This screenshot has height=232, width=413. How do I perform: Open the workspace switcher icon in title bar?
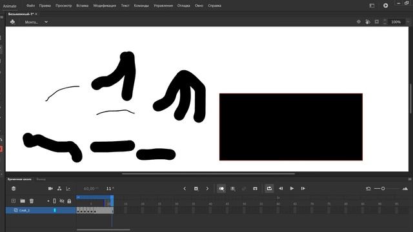pos(372,6)
